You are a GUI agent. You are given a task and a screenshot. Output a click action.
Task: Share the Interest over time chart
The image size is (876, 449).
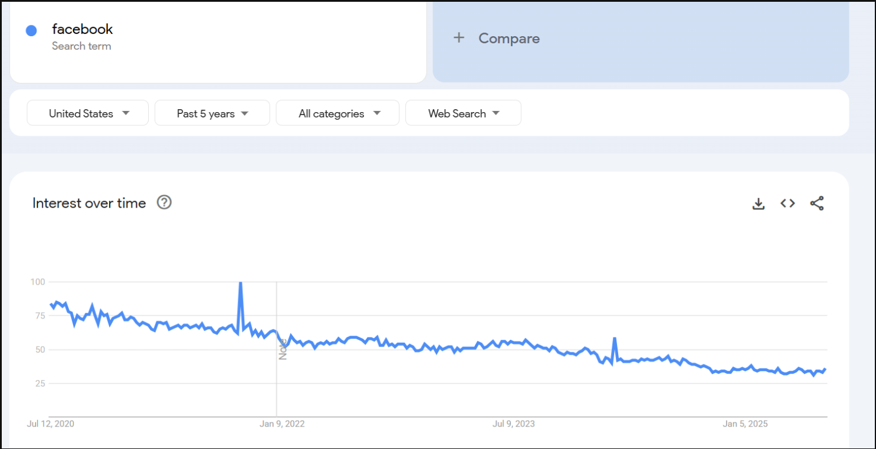point(817,203)
